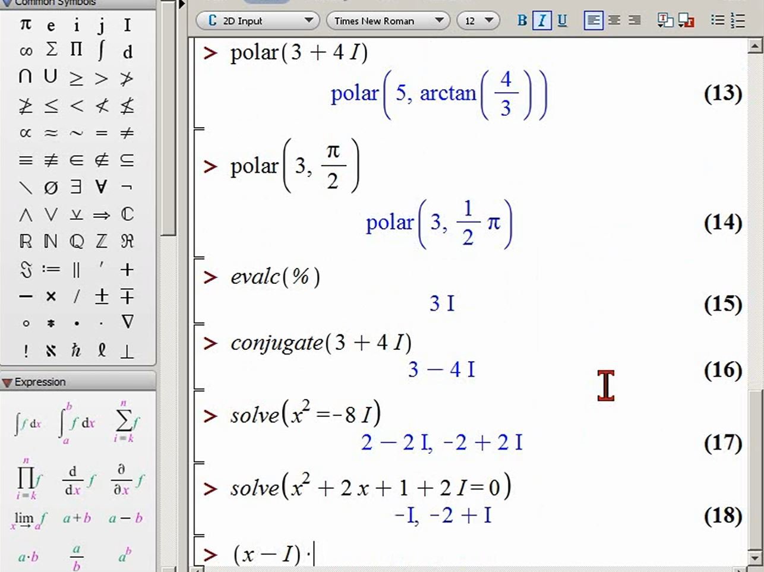Insert the limit expression template

click(x=28, y=520)
